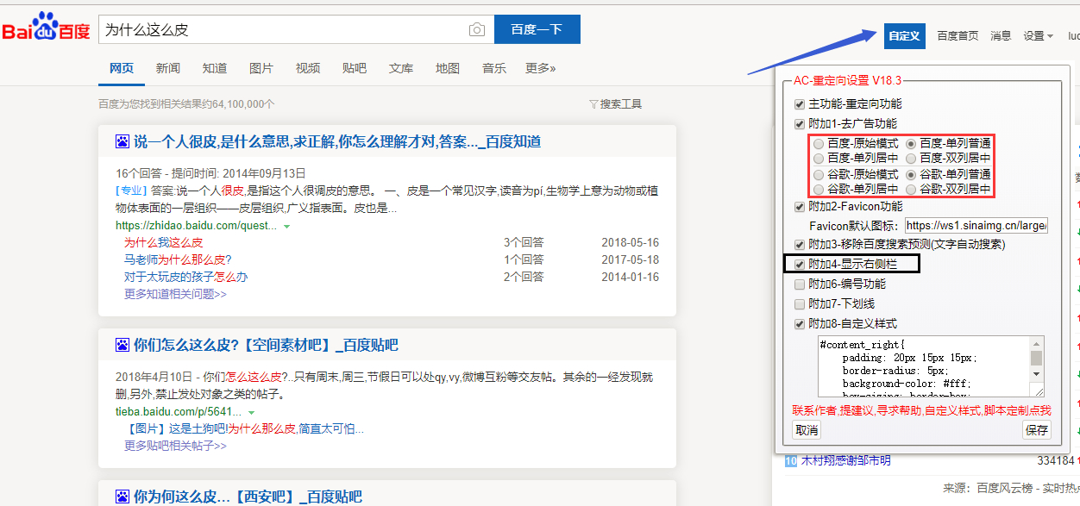Open 【图片】这是土狗吧!为什么那么皮 link
The height and width of the screenshot is (506, 1080).
pos(244,428)
